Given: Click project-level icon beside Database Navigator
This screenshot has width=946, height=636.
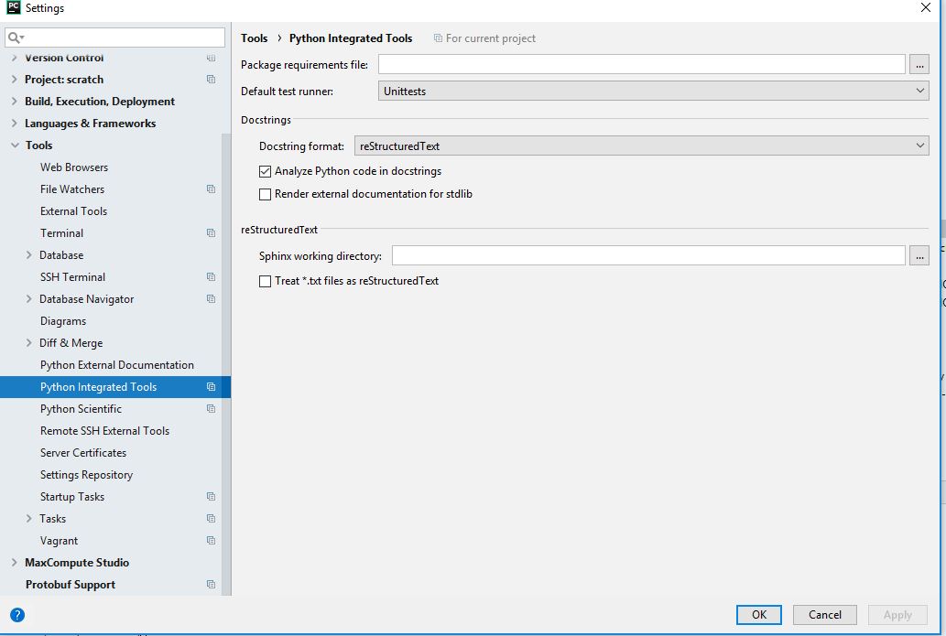Looking at the screenshot, I should coord(211,298).
